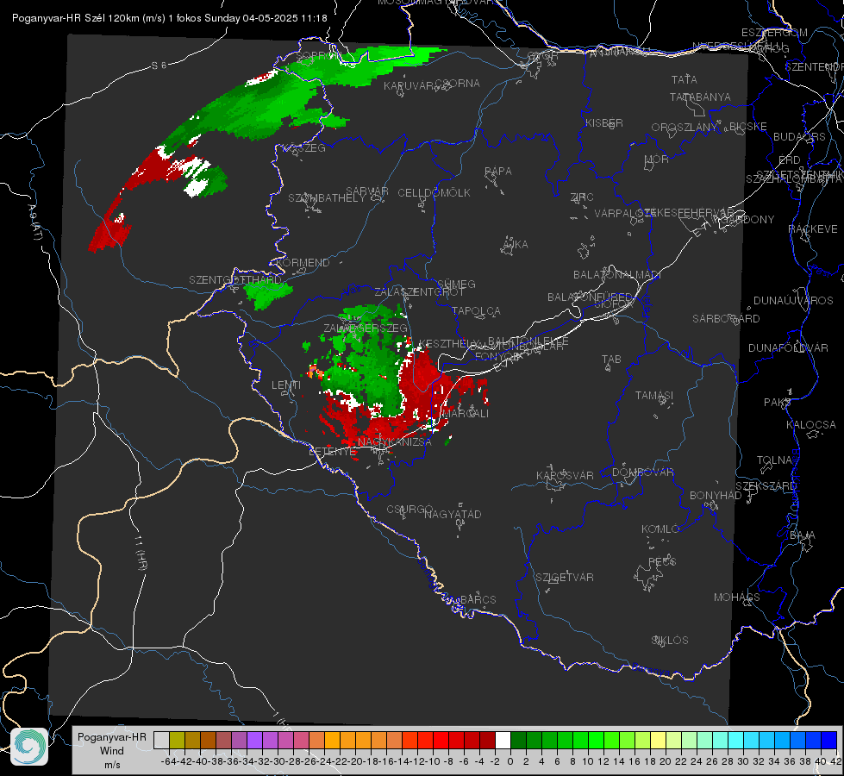Click the 'BICSKE' city label
Screen dimensions: 844x776
coord(748,127)
